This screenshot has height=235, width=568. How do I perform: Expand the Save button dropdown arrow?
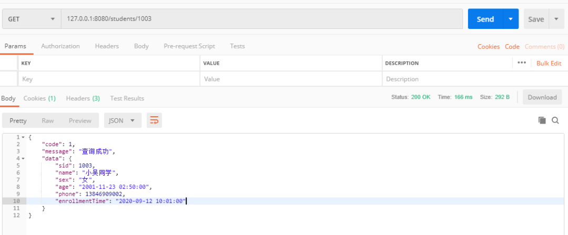coord(556,19)
